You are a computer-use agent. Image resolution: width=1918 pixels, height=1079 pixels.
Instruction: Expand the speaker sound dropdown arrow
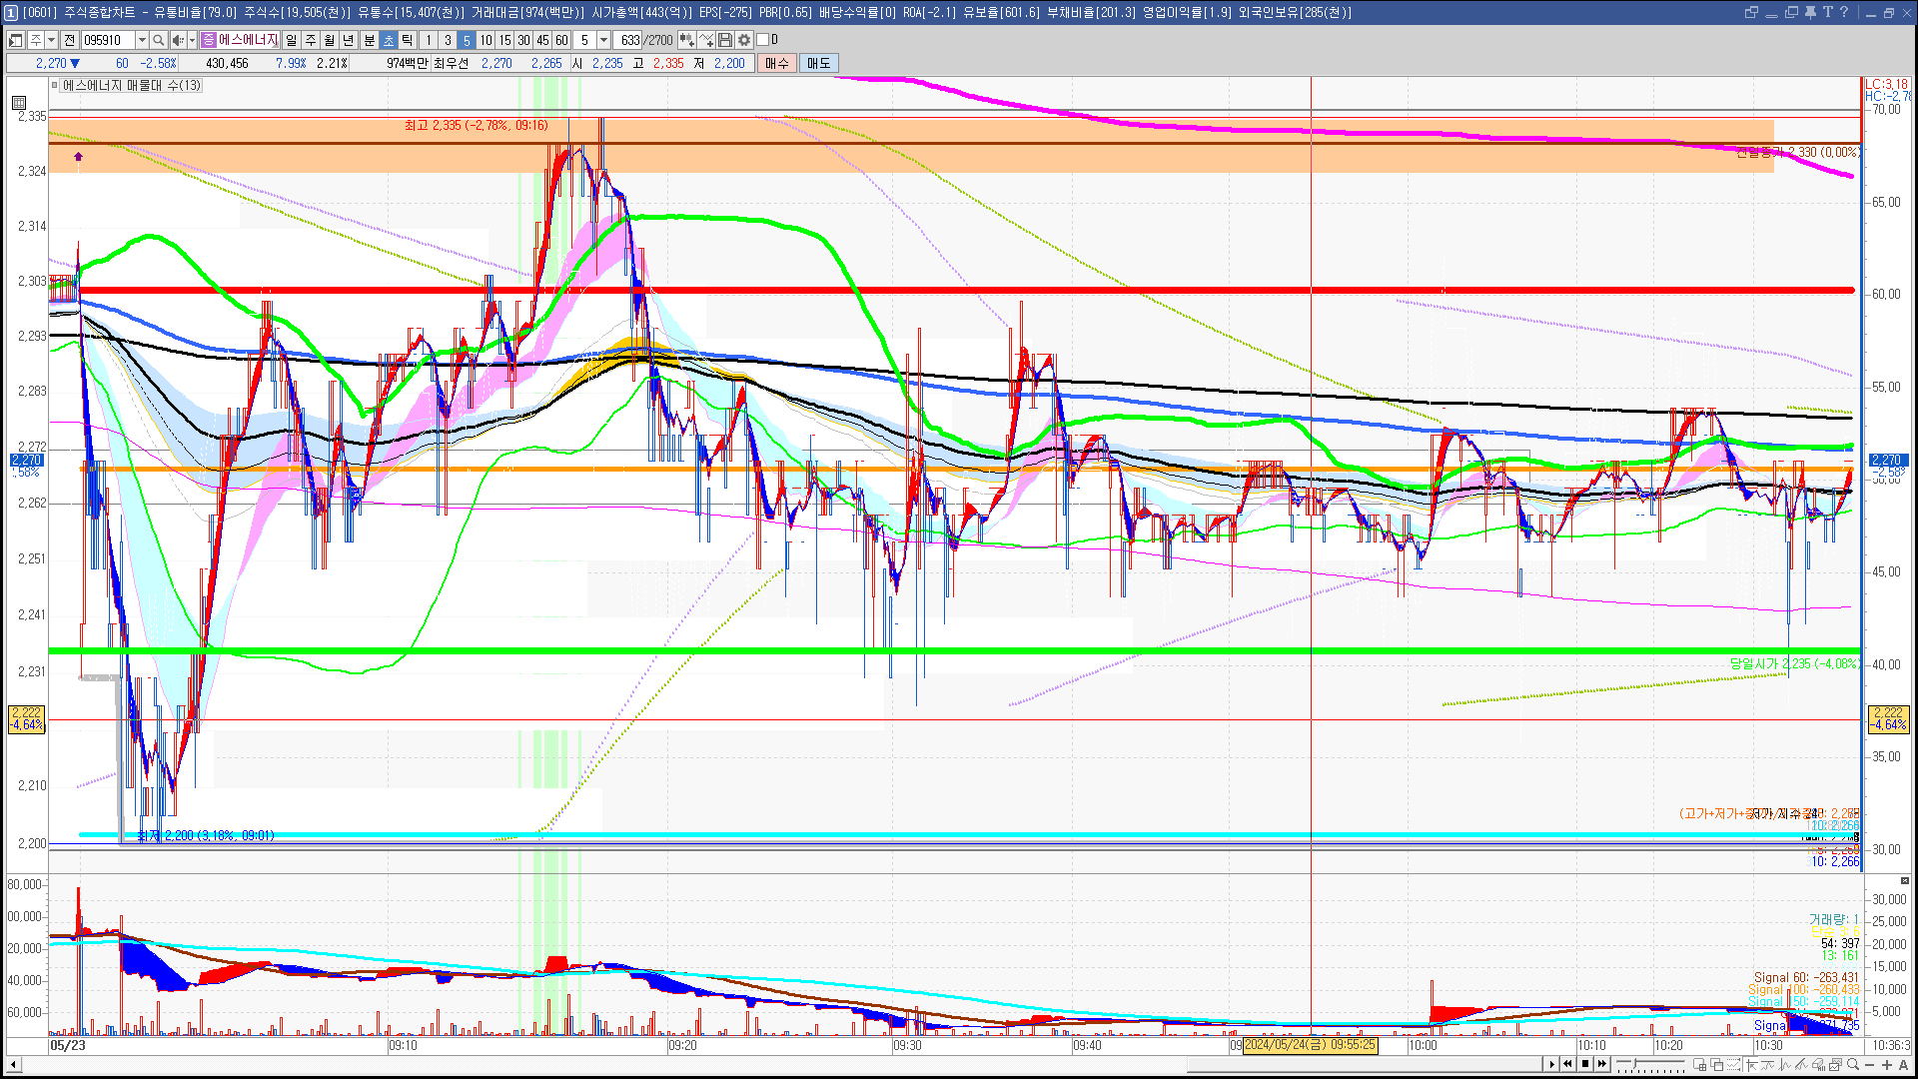(192, 40)
